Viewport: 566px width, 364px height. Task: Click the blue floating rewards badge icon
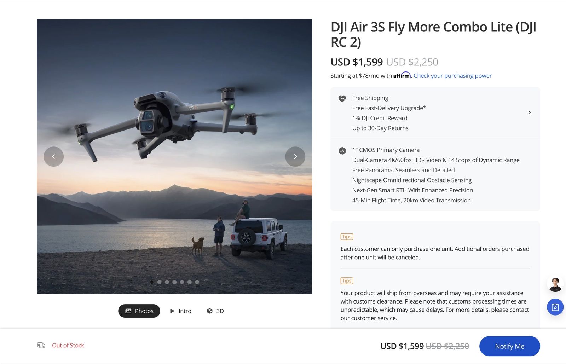coord(555,307)
